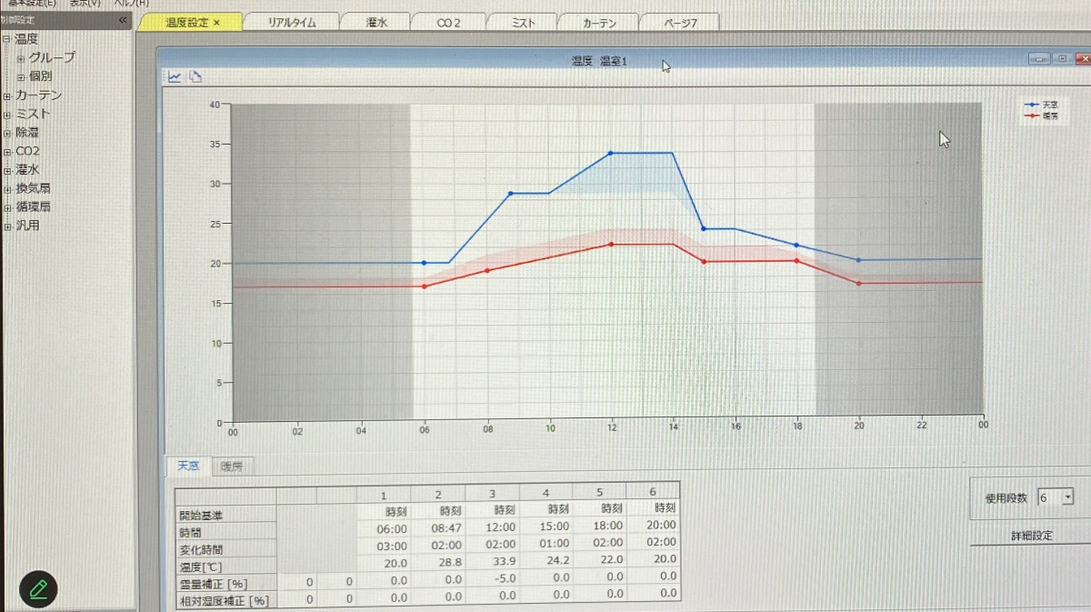Switch to the リアルタイム tab
This screenshot has width=1091, height=612.
pos(292,23)
